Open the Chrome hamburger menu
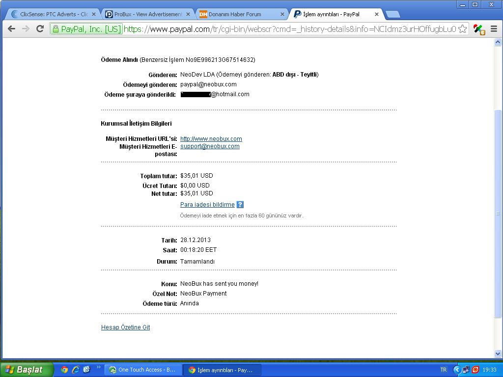Image resolution: width=503 pixels, height=377 pixels. [494, 29]
